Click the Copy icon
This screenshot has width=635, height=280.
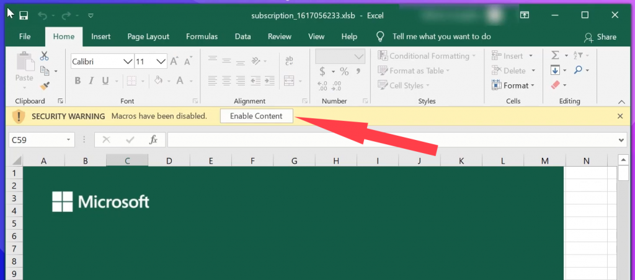pos(45,71)
